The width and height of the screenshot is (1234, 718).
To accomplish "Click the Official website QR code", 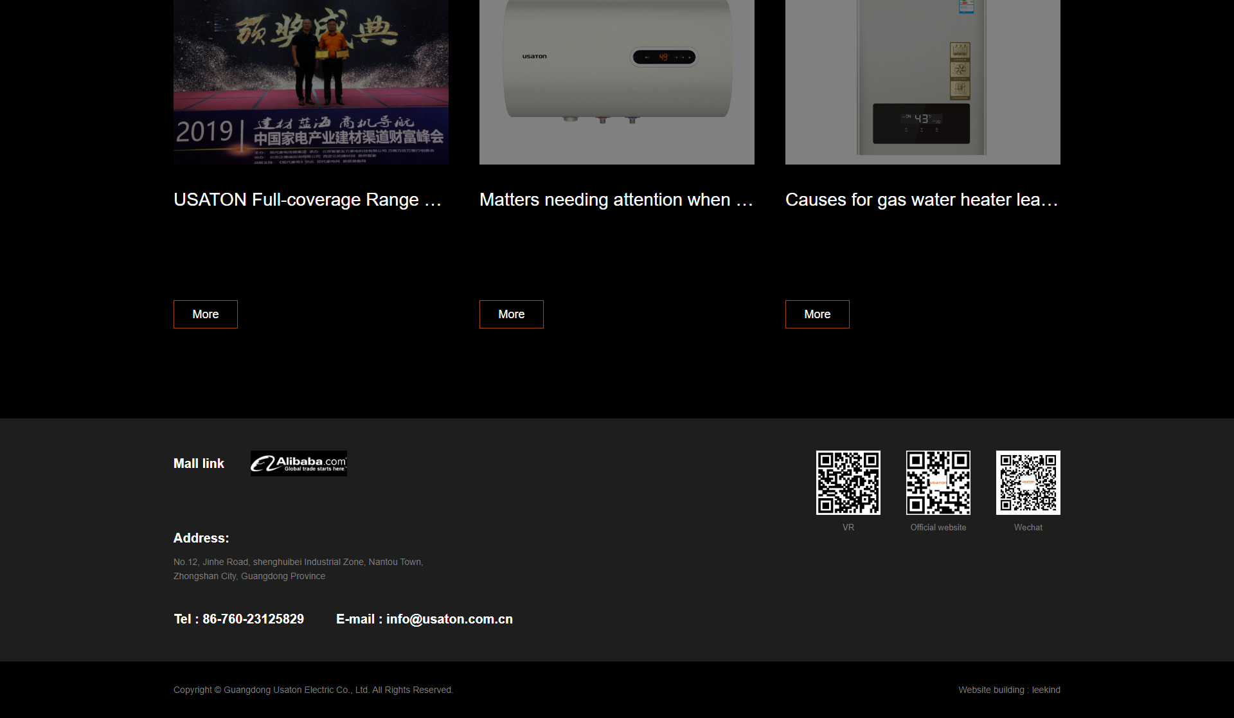I will [938, 483].
